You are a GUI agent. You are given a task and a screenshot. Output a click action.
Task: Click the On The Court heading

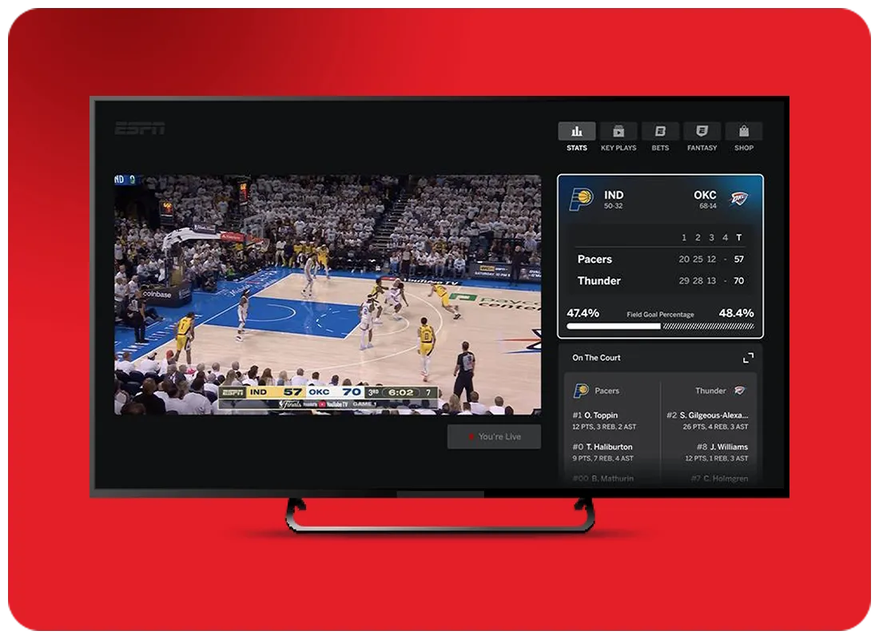596,358
